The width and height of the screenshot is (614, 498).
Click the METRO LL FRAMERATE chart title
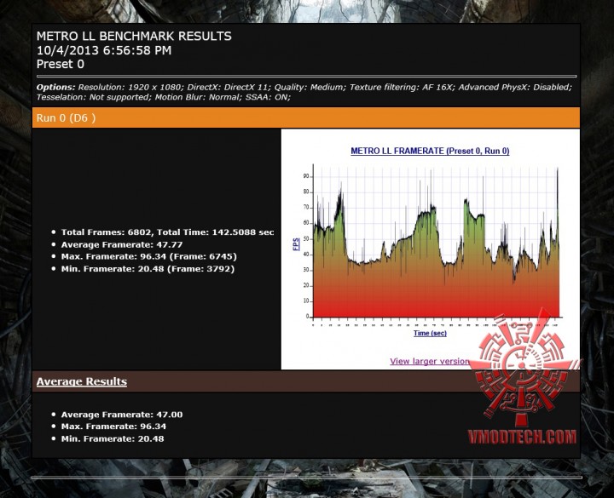coord(430,151)
